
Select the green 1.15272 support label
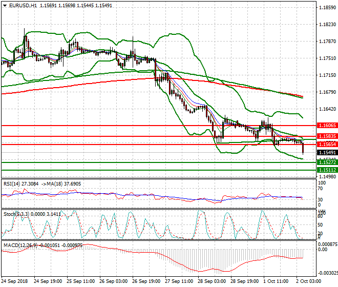[327, 162]
